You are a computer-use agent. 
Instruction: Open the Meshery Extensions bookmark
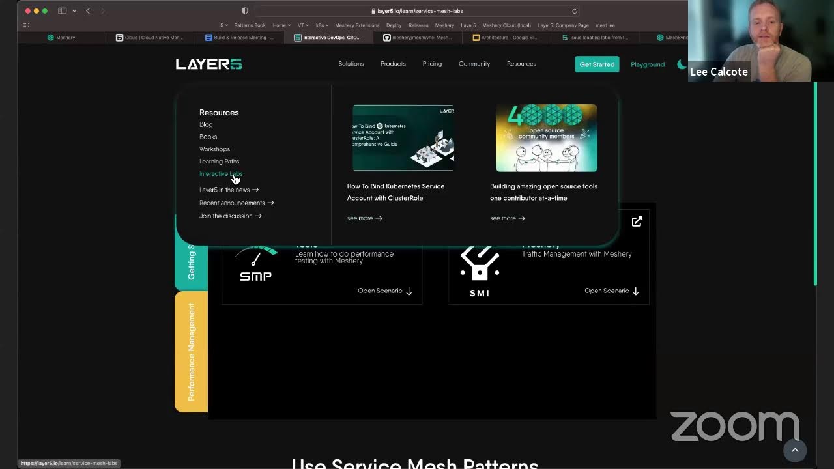[x=357, y=25]
